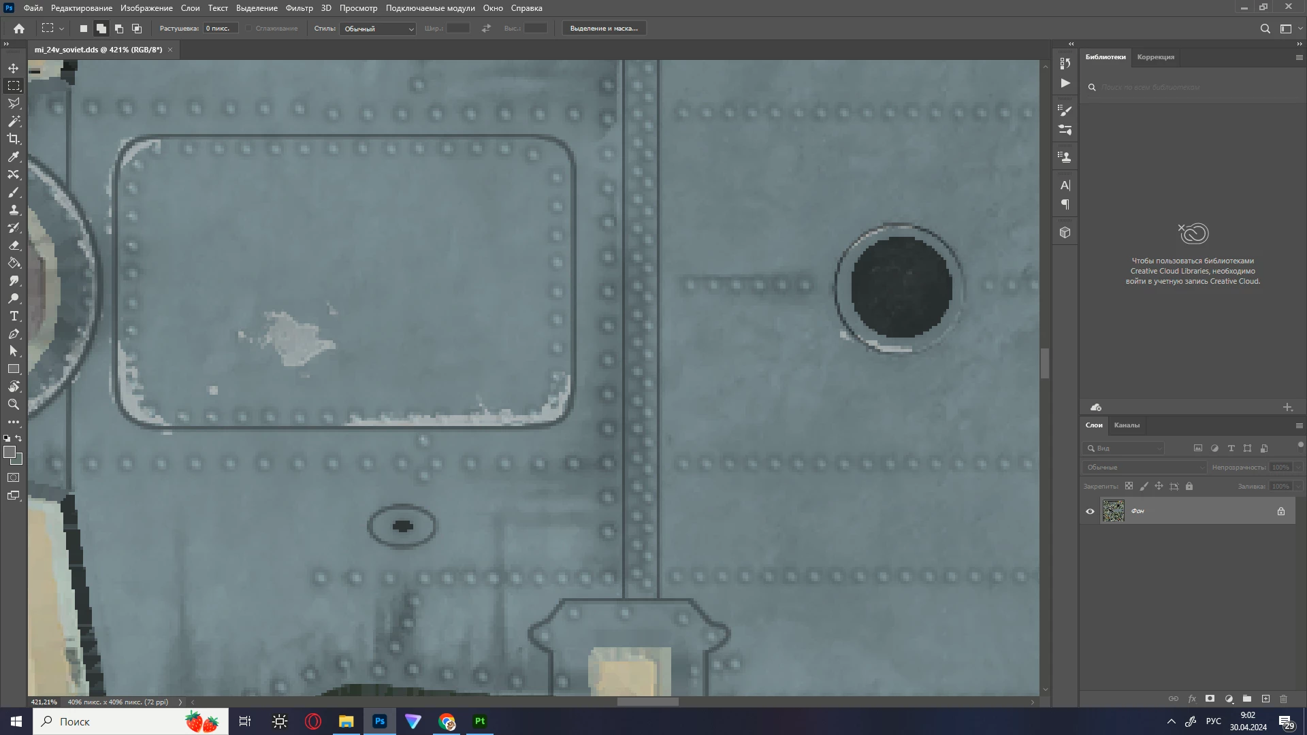Create a new layer with plus icon
The width and height of the screenshot is (1307, 735).
pyautogui.click(x=1265, y=699)
